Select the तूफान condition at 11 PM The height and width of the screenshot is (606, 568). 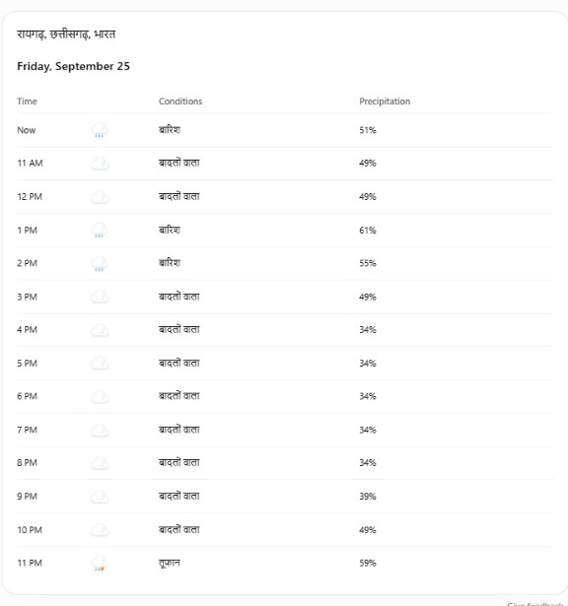point(170,563)
